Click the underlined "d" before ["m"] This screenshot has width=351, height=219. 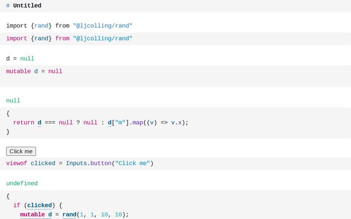click(x=110, y=123)
